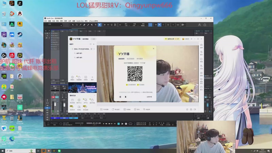Viewport: 272px width, 153px height.
Task: Open the Rockstar Games Launcher desktop icon
Action: [20, 25]
